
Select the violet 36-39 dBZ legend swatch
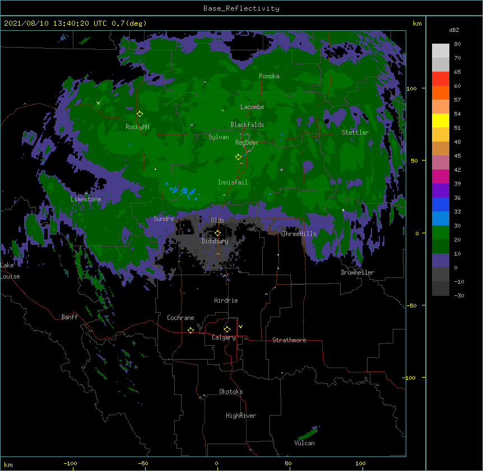click(x=440, y=191)
